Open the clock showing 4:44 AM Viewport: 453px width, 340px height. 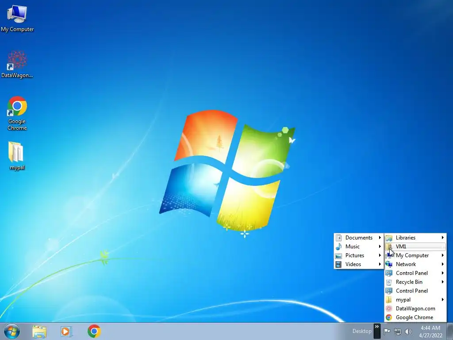430,331
